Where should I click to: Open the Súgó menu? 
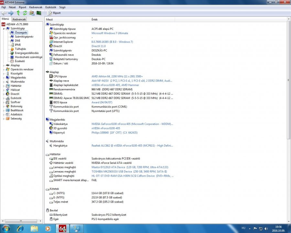click(x=62, y=7)
